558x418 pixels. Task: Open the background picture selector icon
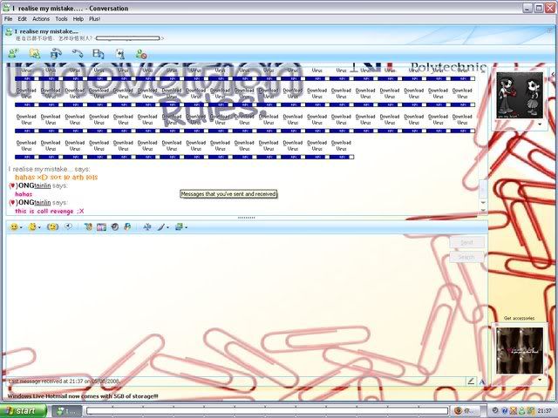point(179,226)
